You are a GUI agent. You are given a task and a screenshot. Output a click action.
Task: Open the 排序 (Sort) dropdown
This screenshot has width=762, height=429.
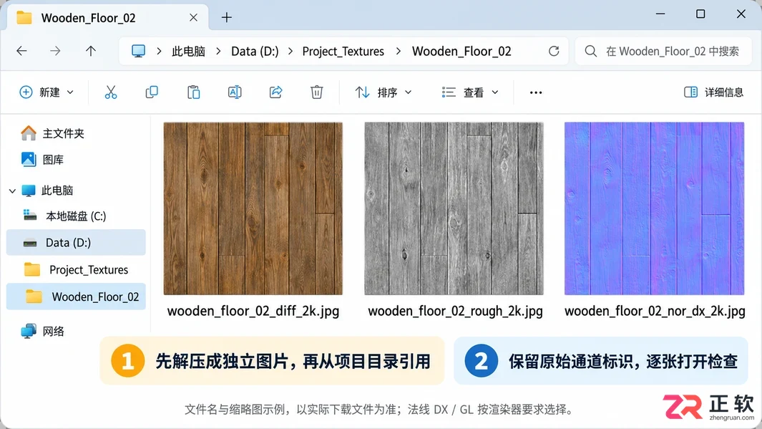coord(384,92)
